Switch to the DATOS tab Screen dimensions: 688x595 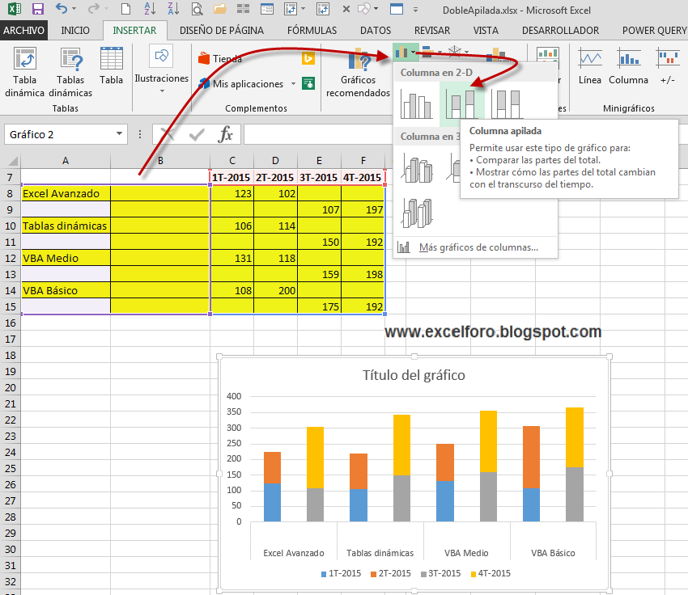point(376,30)
